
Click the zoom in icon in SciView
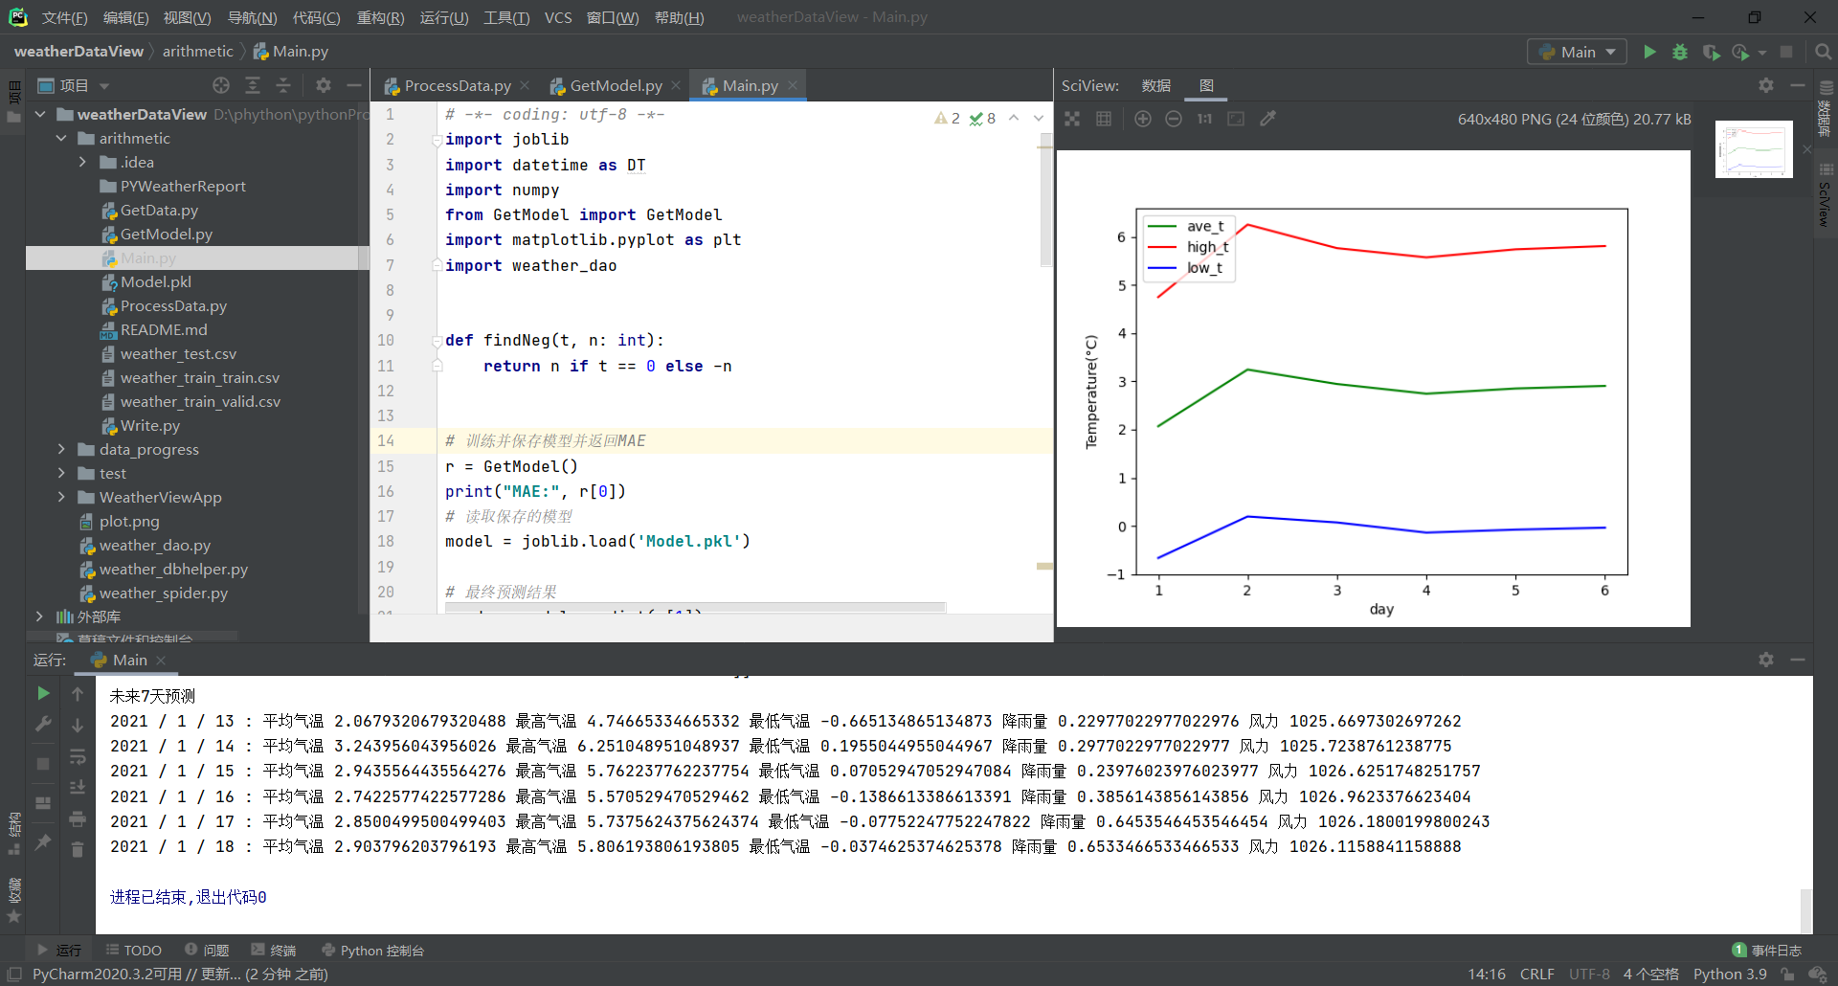point(1143,119)
